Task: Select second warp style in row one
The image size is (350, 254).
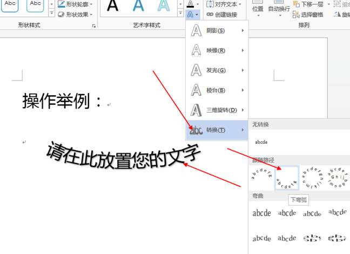Action: (287, 213)
